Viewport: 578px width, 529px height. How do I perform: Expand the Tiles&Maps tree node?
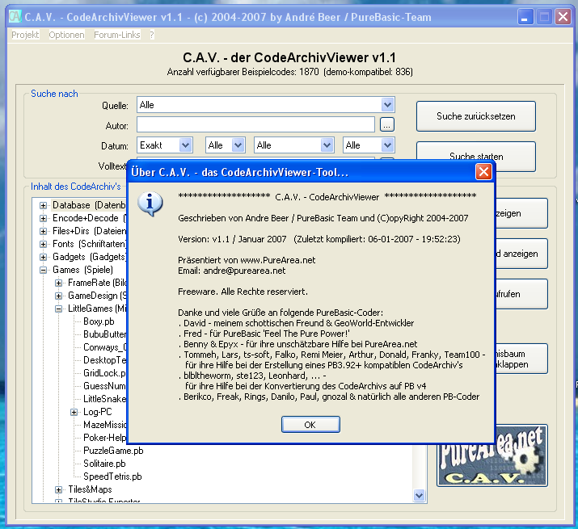(58, 489)
